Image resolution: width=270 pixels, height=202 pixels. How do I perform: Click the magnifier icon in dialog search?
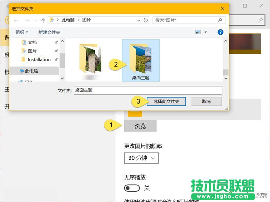coord(220,20)
